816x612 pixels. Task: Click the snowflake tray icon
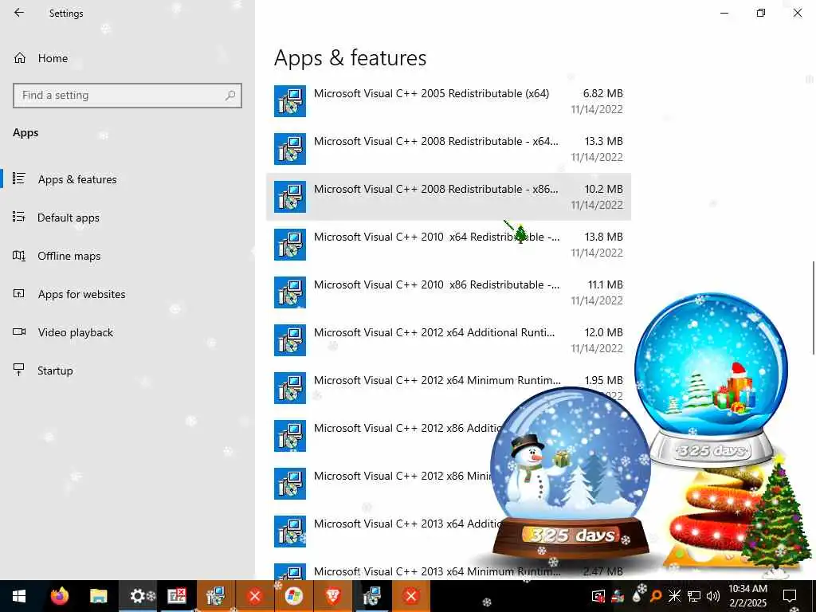674,596
